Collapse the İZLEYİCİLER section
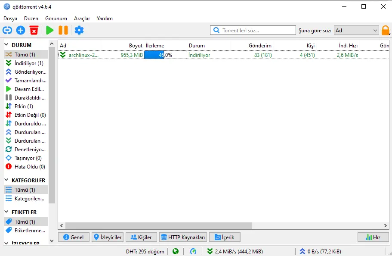 click(6, 243)
